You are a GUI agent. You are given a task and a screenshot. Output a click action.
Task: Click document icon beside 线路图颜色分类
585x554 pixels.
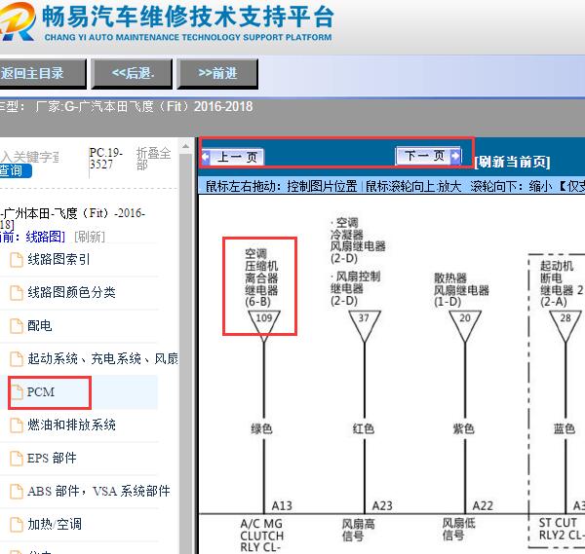[16, 293]
